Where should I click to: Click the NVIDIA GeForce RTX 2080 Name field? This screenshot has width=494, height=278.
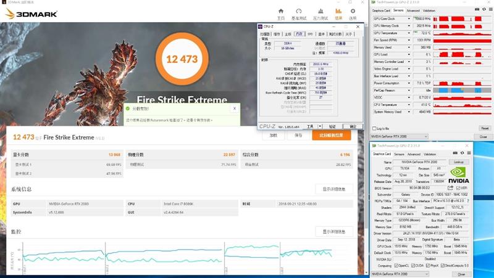click(419, 162)
